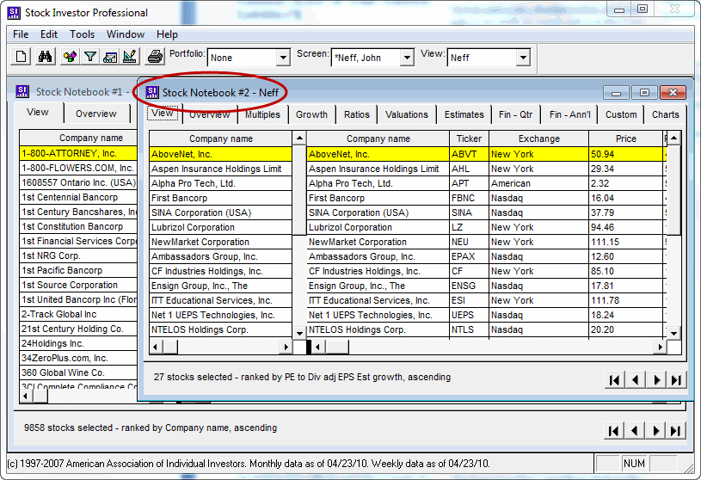The height and width of the screenshot is (480, 701).
Task: Click the printer icon in toolbar
Action: 155,58
